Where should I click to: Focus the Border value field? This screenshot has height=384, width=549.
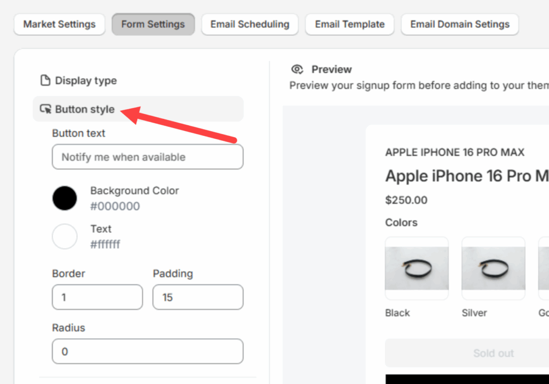click(x=97, y=297)
